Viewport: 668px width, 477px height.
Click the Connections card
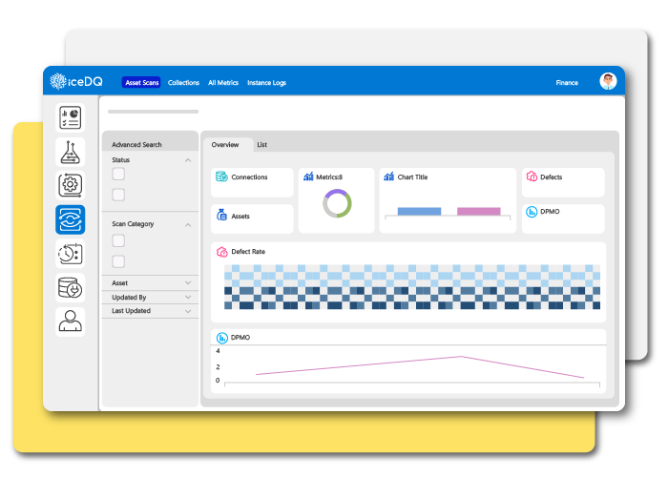point(251,178)
